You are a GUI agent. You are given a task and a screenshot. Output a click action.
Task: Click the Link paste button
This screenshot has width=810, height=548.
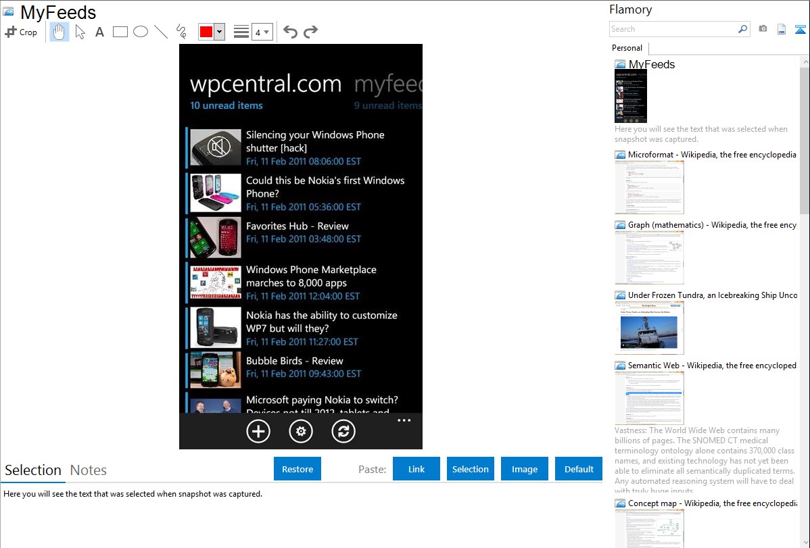point(416,469)
